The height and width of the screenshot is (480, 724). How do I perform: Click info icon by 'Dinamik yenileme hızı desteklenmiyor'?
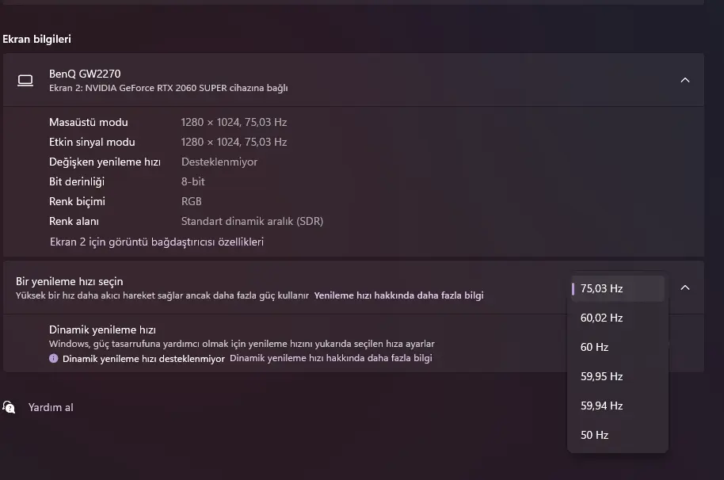[54, 358]
